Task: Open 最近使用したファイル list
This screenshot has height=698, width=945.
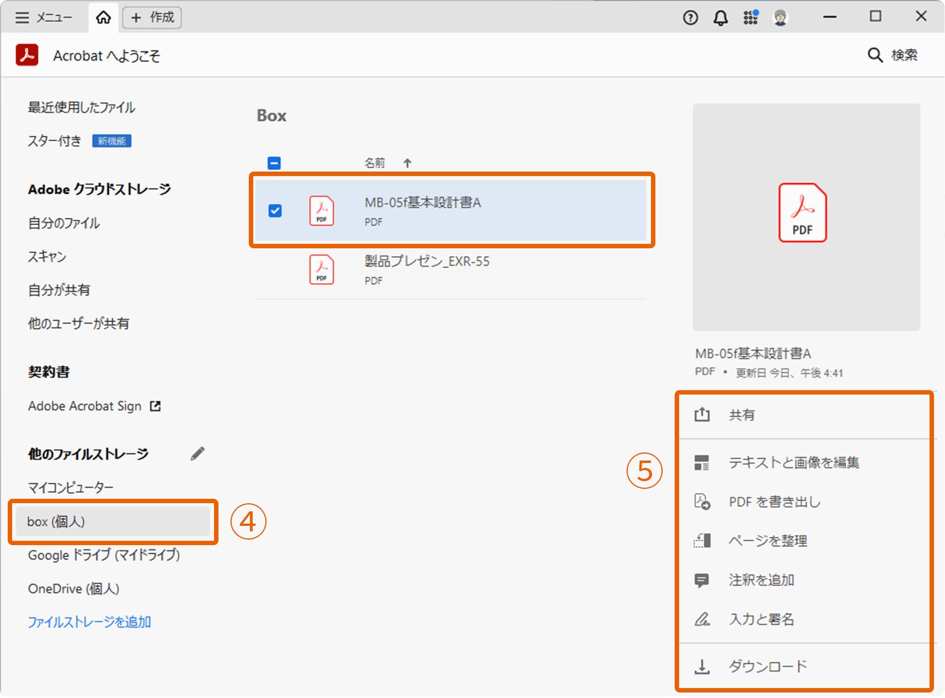Action: (x=82, y=107)
